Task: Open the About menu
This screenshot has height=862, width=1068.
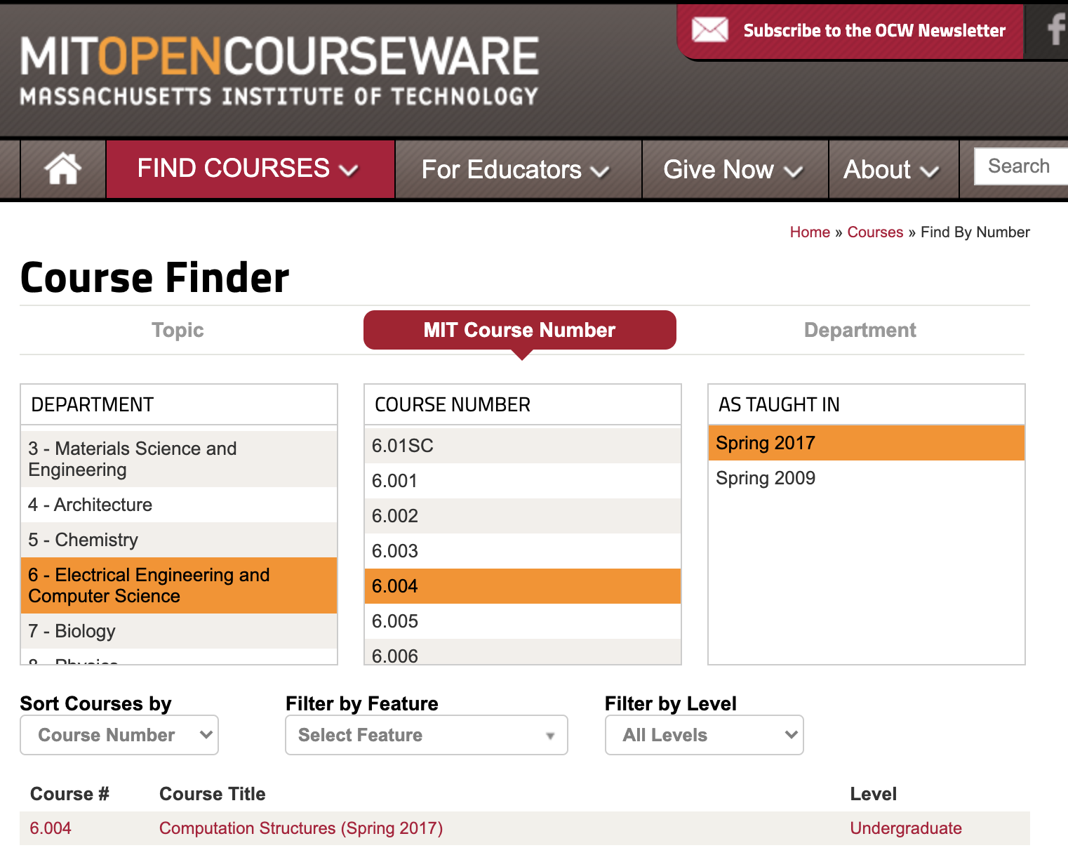Action: (893, 169)
